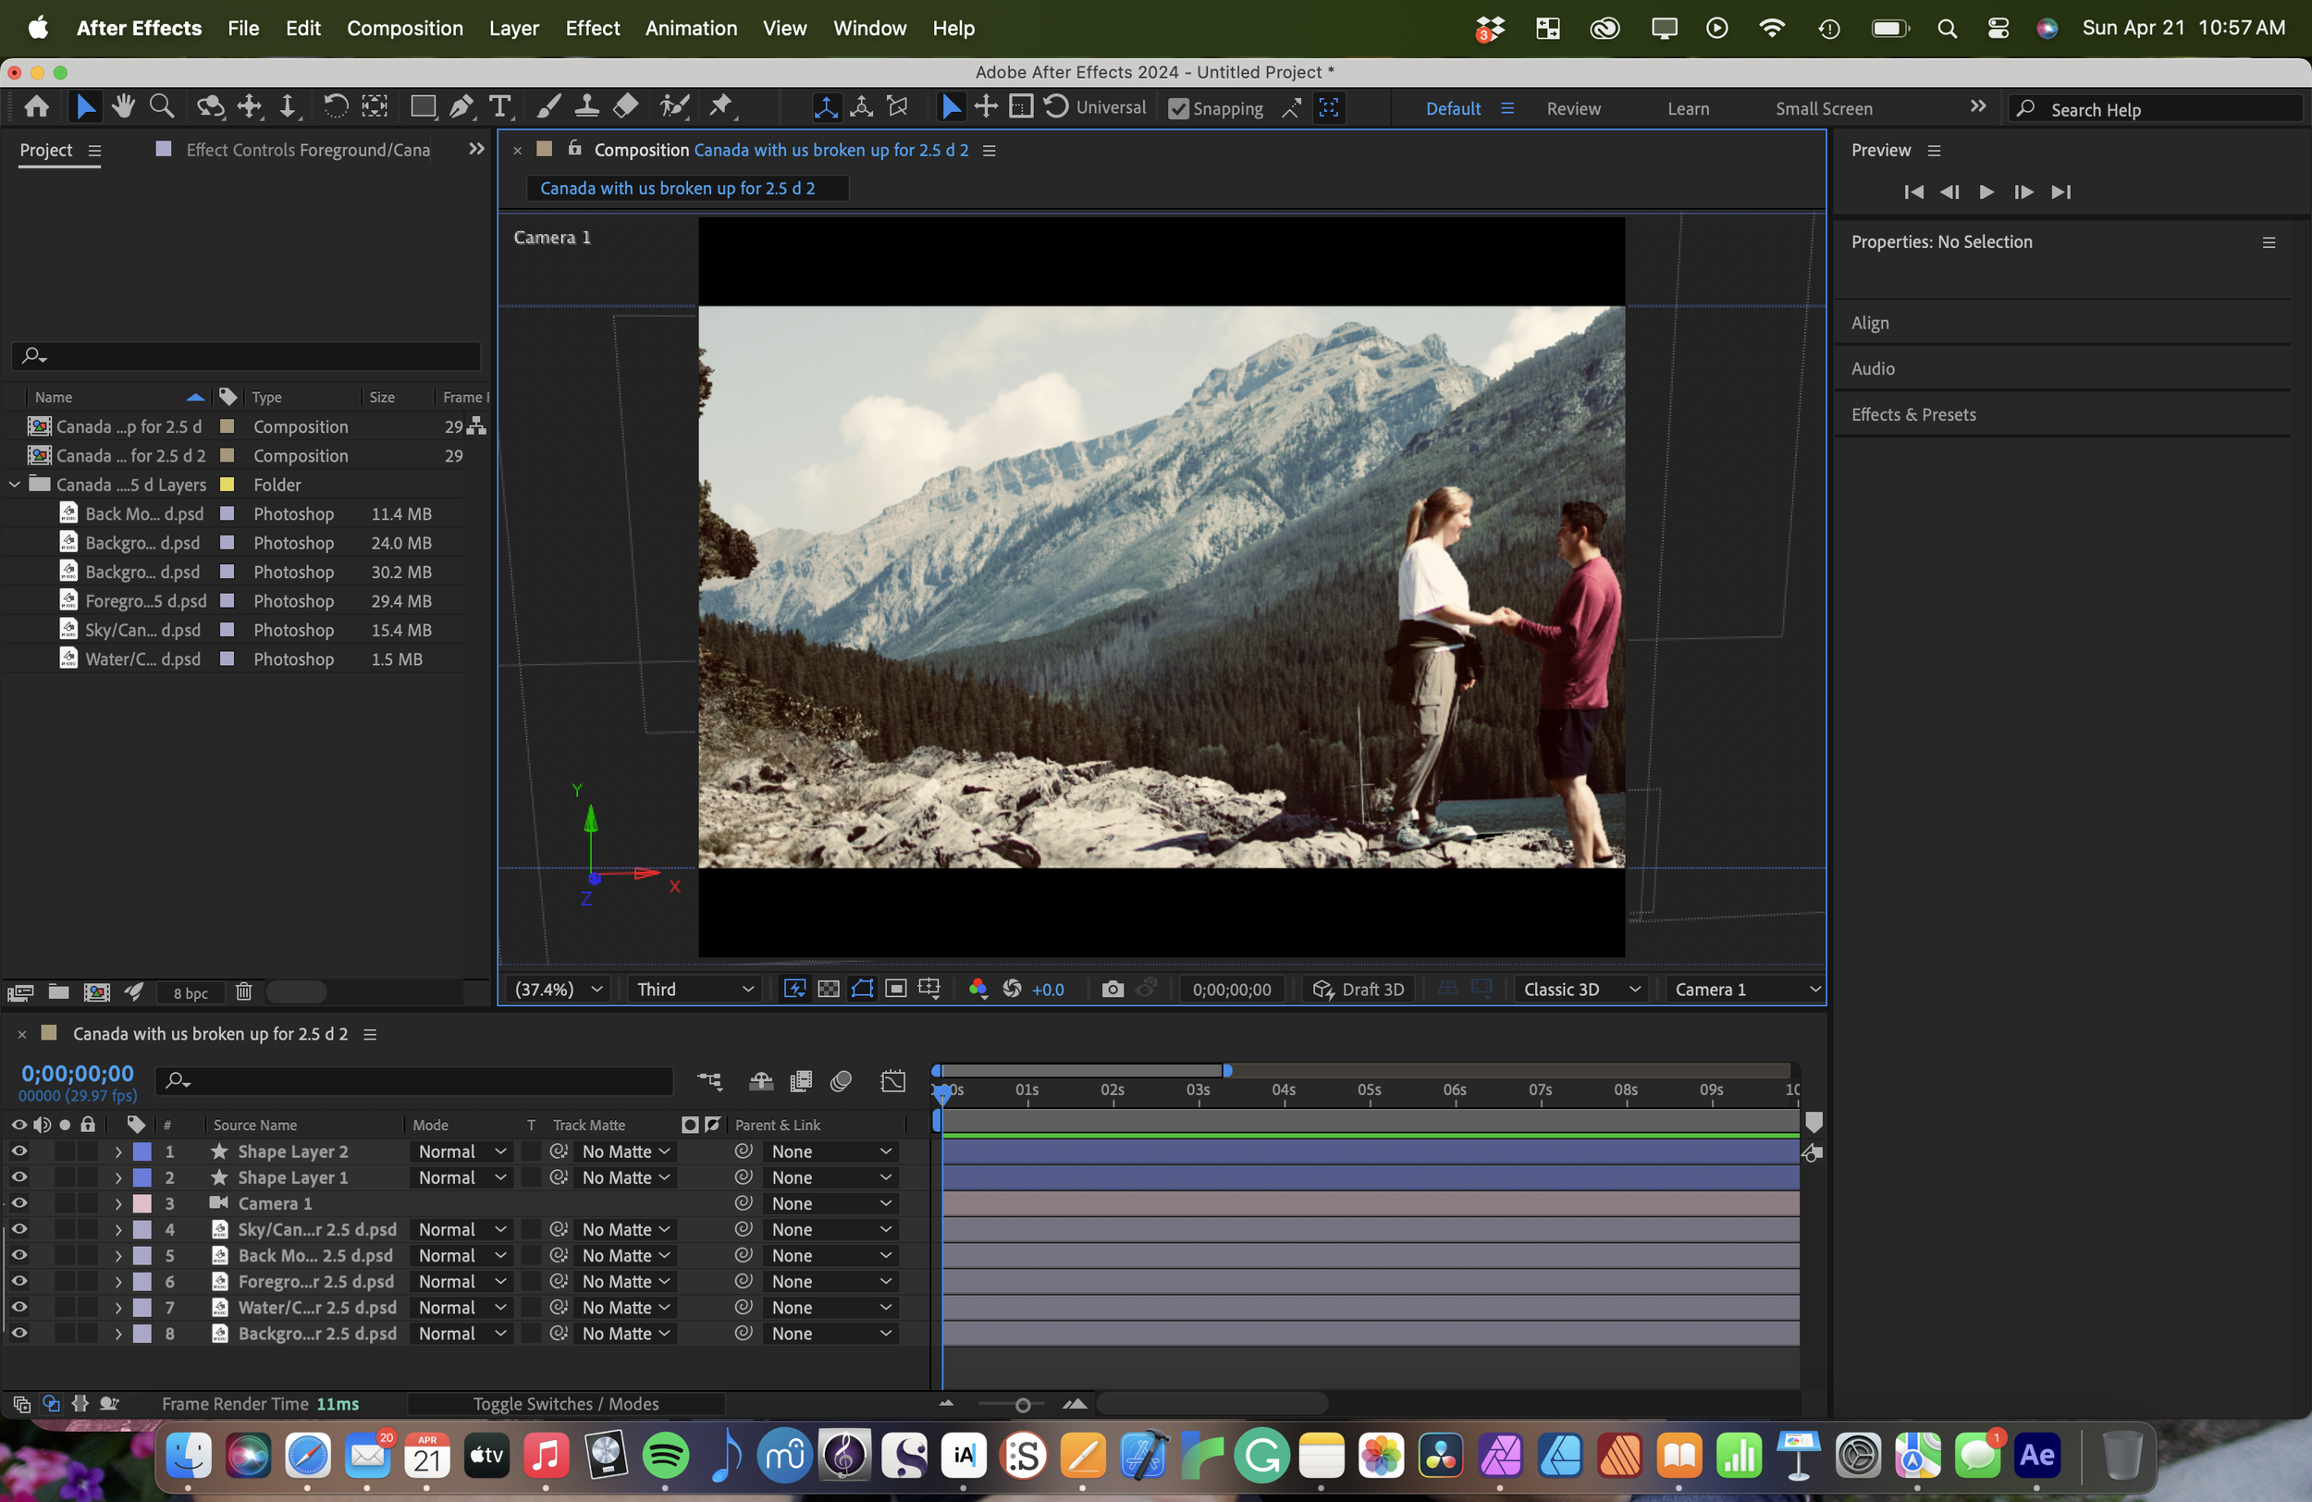2312x1502 pixels.
Task: Hide the Camera 1 layer
Action: [18, 1202]
